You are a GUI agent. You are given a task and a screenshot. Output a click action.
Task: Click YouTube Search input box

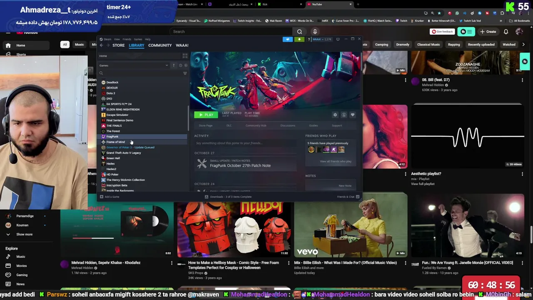(231, 32)
